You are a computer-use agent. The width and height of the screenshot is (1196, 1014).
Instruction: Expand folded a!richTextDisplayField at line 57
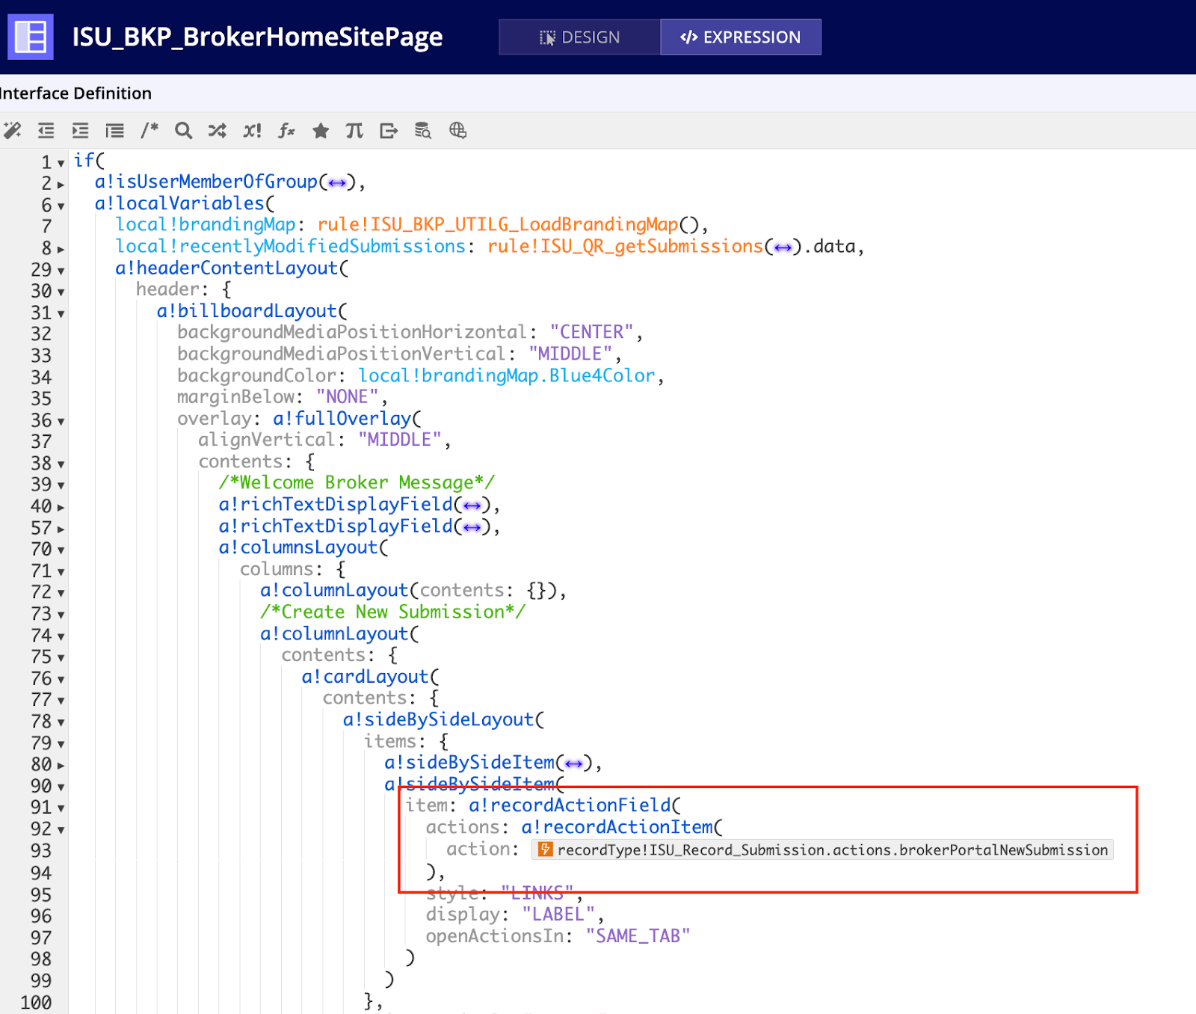tap(61, 529)
